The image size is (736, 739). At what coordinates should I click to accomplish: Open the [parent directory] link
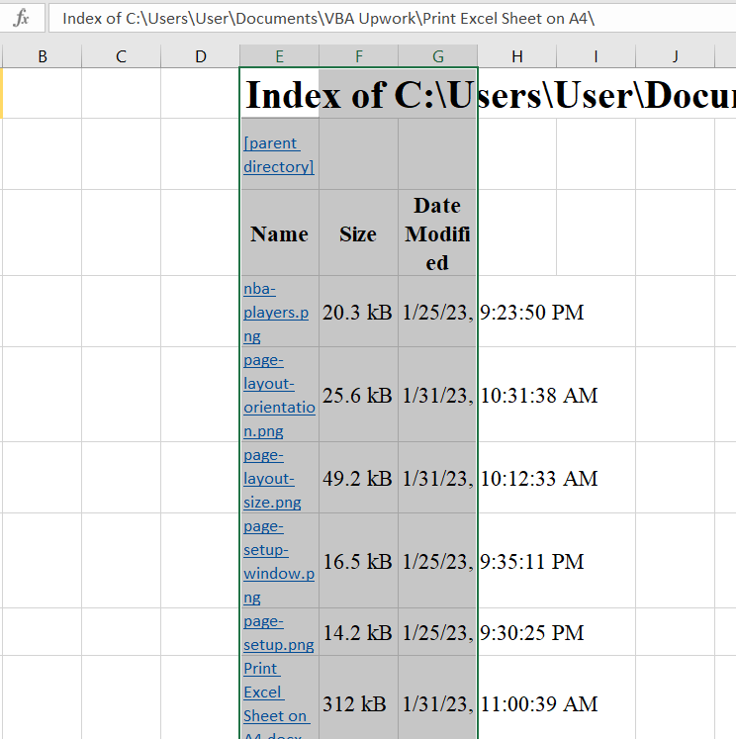(279, 155)
